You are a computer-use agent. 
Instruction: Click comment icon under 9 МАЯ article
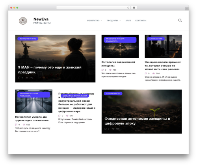[x=19, y=78]
